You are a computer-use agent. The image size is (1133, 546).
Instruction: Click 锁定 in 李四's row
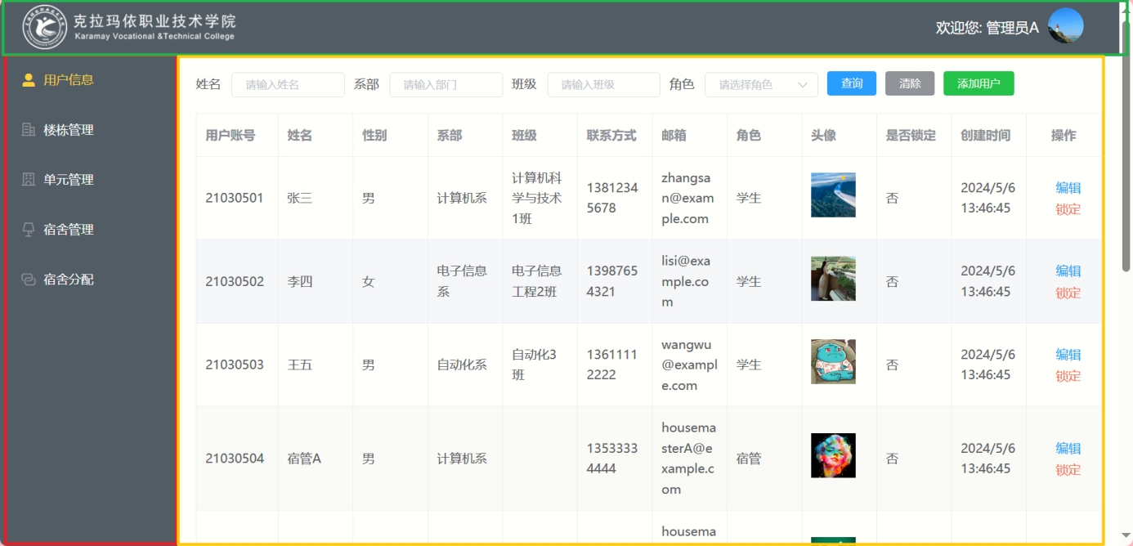pos(1068,293)
